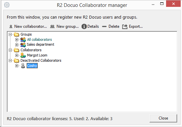182x127 pixels.
Task: Expand the Margot Loom node
Action: pos(17,55)
